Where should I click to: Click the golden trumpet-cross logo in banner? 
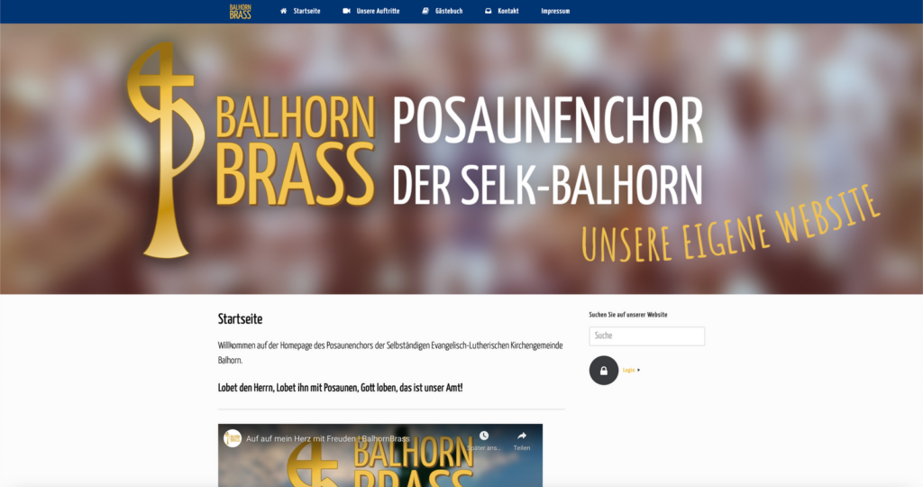pos(166,151)
